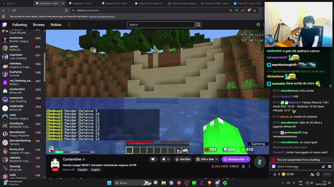Click chat username godusopp10

pyautogui.click(x=293, y=132)
